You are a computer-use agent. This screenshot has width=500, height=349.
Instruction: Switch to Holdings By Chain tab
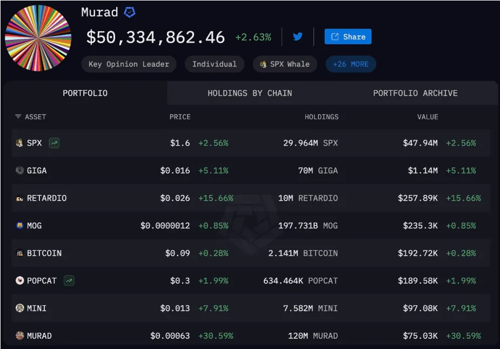(x=250, y=93)
